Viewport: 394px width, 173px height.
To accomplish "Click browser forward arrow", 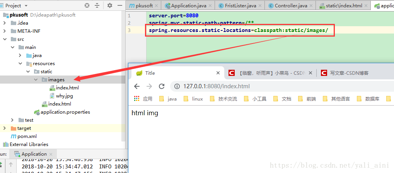I will click(149, 86).
